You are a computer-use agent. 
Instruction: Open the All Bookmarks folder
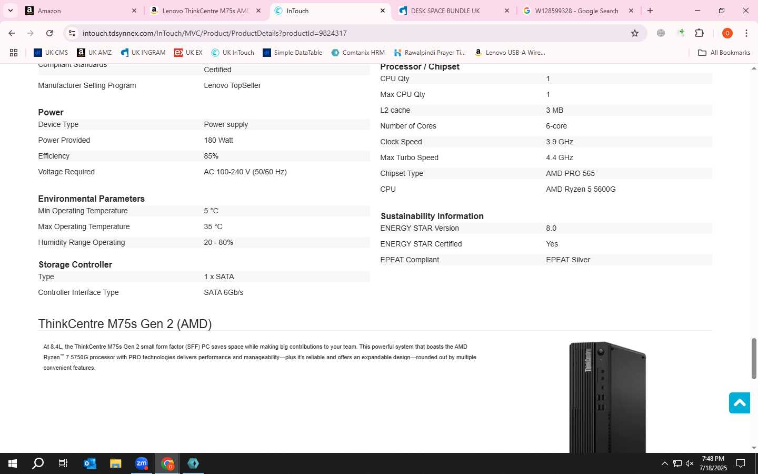[724, 53]
